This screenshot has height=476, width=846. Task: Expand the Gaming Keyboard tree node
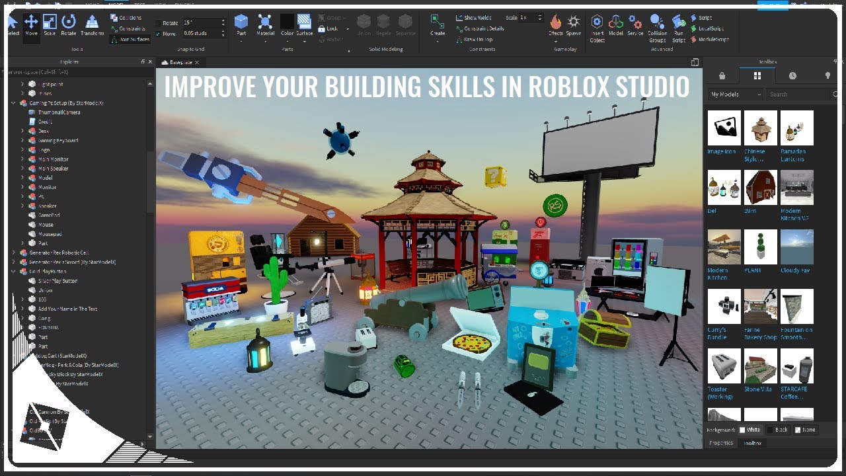coord(22,140)
